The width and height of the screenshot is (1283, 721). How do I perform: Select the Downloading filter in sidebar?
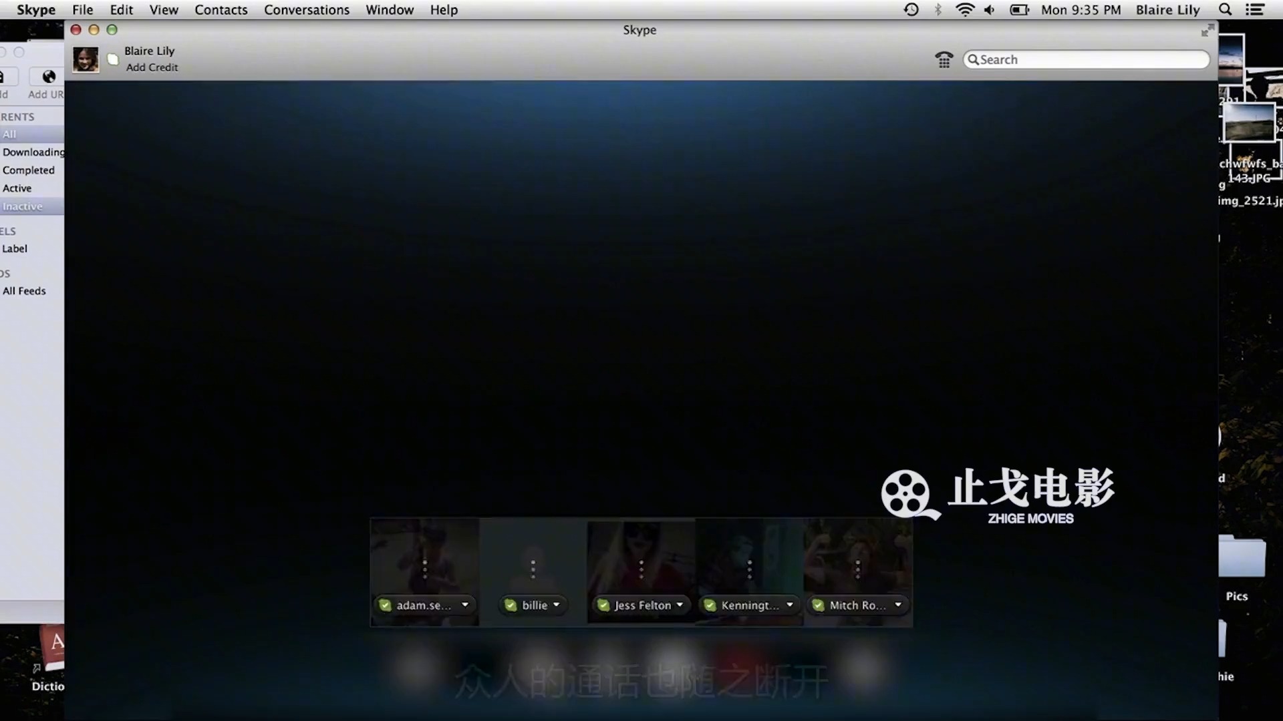coord(33,152)
